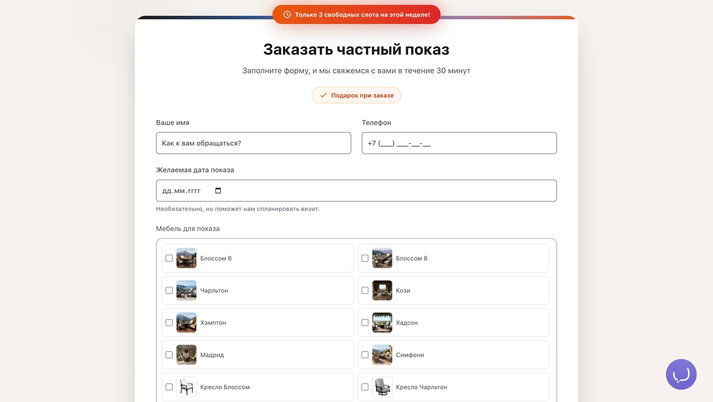Open the calendar picker icon in date field

coord(218,190)
